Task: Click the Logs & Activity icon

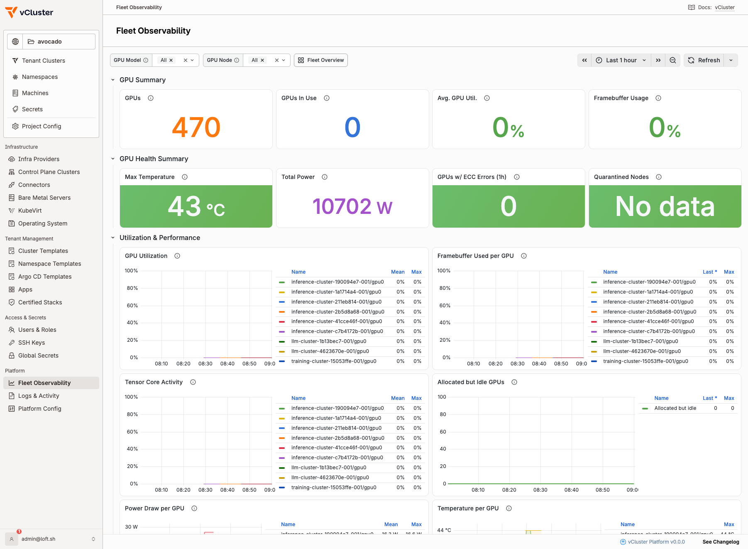Action: pos(12,396)
